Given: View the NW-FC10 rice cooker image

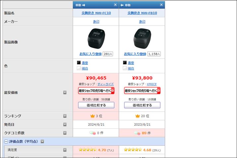Looking at the screenshot, I should (x=96, y=38).
